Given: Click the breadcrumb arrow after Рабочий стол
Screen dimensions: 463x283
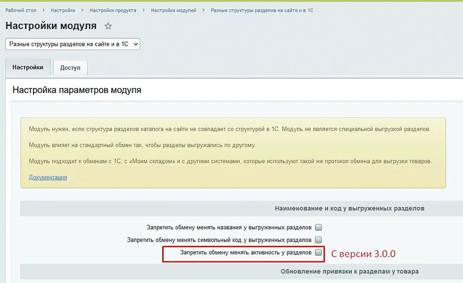Looking at the screenshot, I should click(43, 9).
